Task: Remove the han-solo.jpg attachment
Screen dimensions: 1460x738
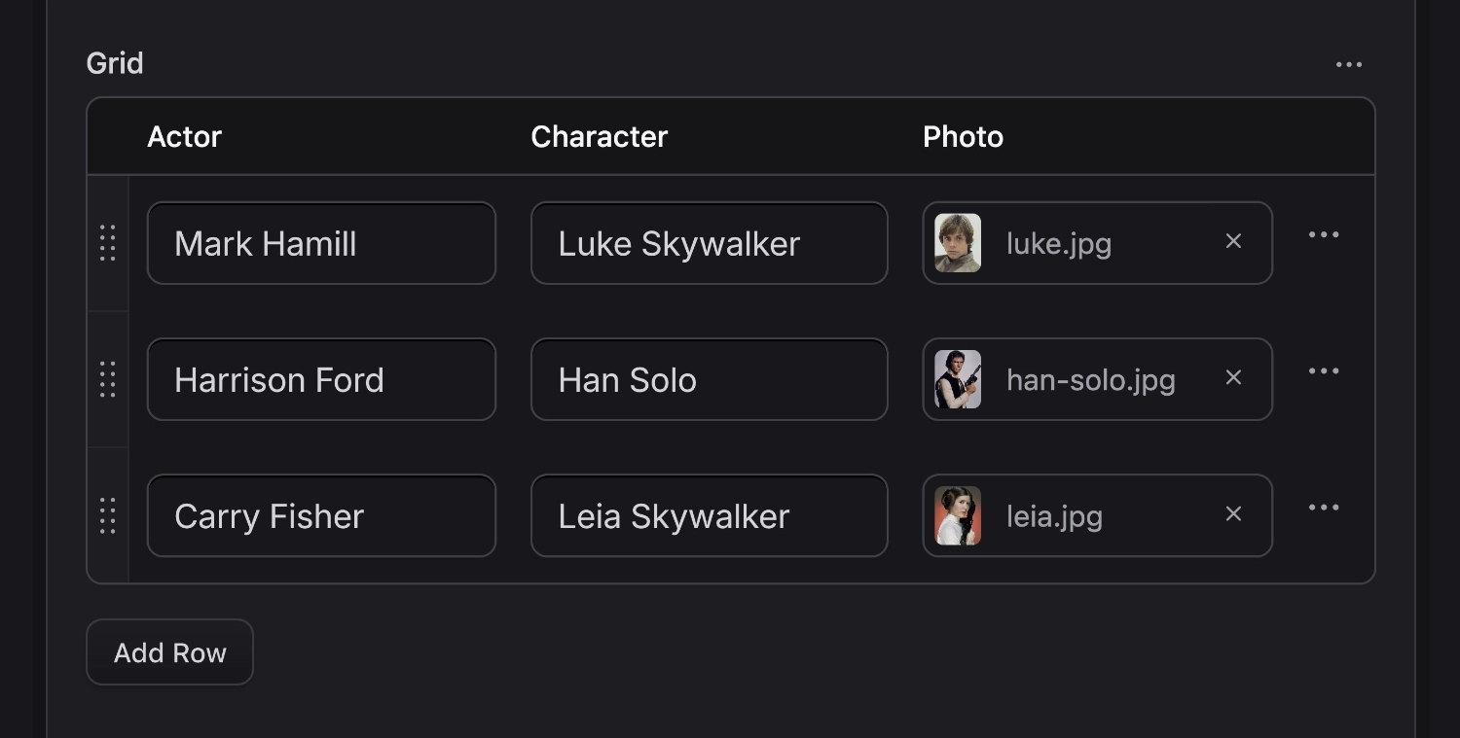Action: tap(1233, 378)
